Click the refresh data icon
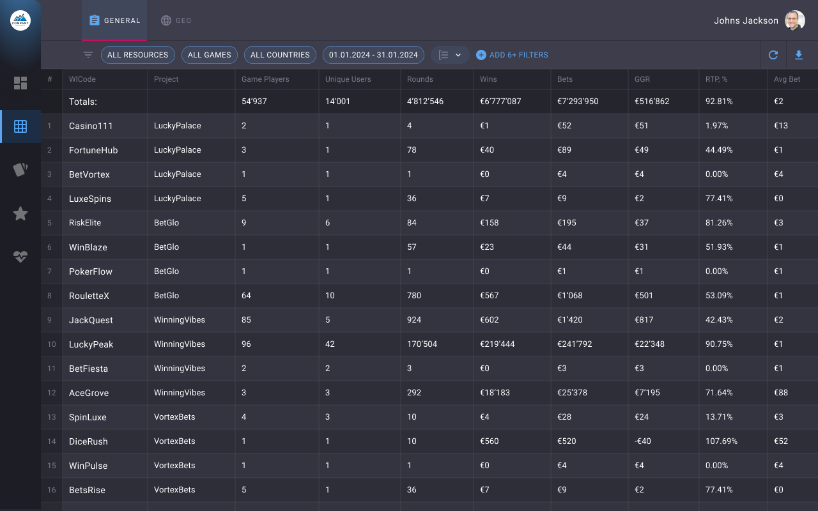This screenshot has width=818, height=511. coord(773,55)
